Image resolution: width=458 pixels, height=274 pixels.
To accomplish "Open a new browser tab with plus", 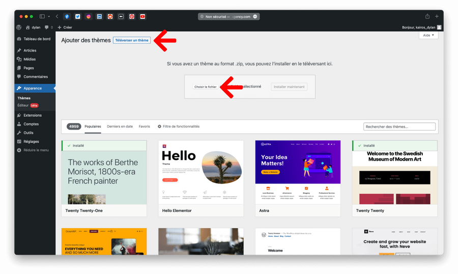I will tap(437, 17).
